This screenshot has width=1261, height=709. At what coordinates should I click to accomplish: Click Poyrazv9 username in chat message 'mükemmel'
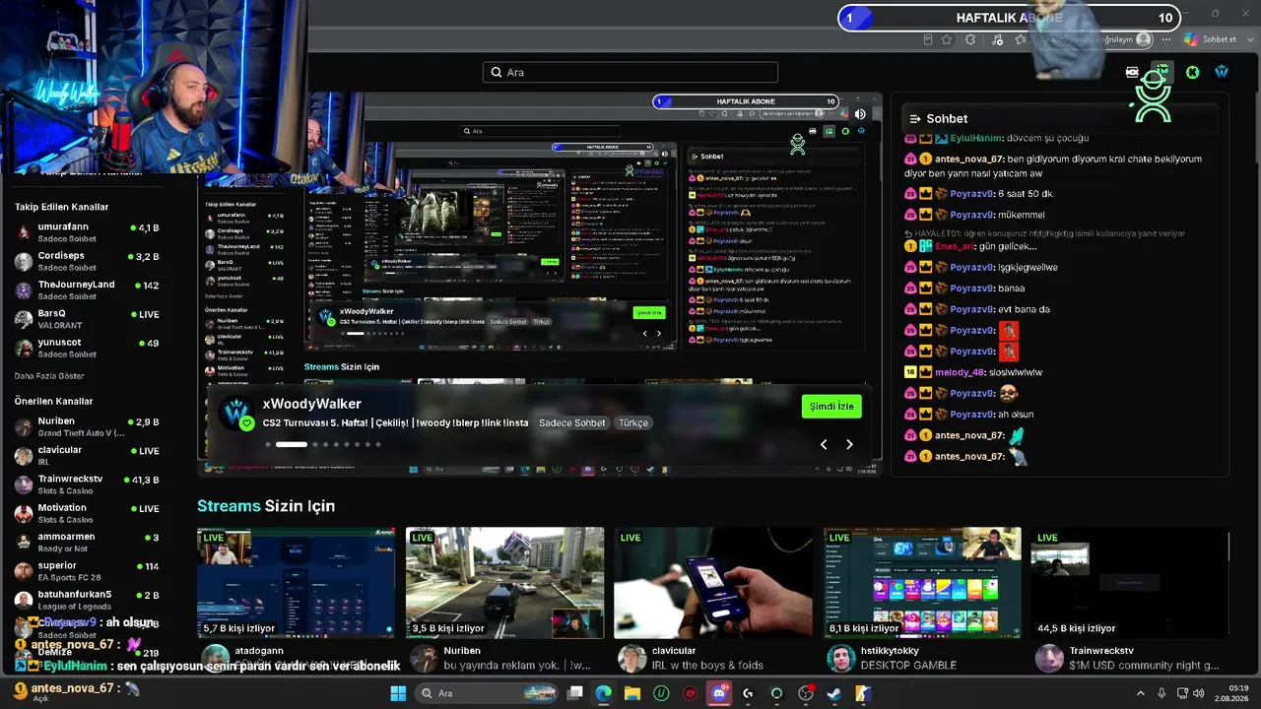[x=971, y=215]
